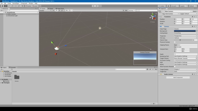Pick Background color with eyedropper
This screenshot has height=111, width=198.
tap(197, 31)
